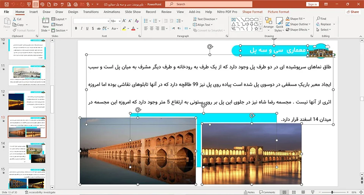The image size is (364, 195).
Task: Switch to the Design tab
Action: 73,12
